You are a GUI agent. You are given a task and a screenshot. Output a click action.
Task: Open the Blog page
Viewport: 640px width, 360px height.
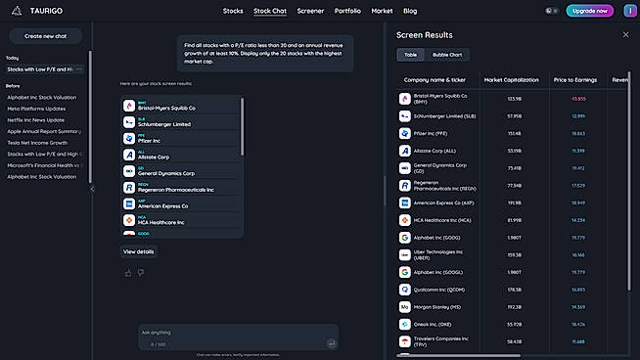point(410,11)
